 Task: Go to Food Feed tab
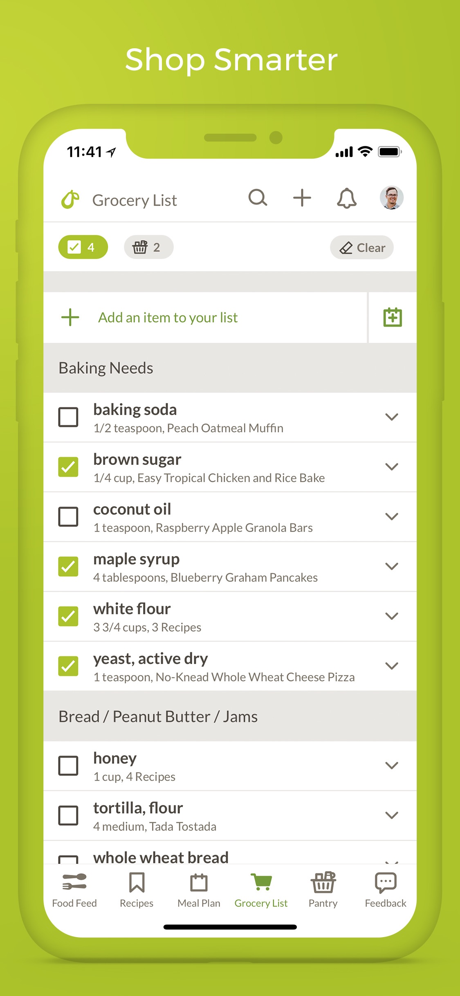(x=74, y=890)
